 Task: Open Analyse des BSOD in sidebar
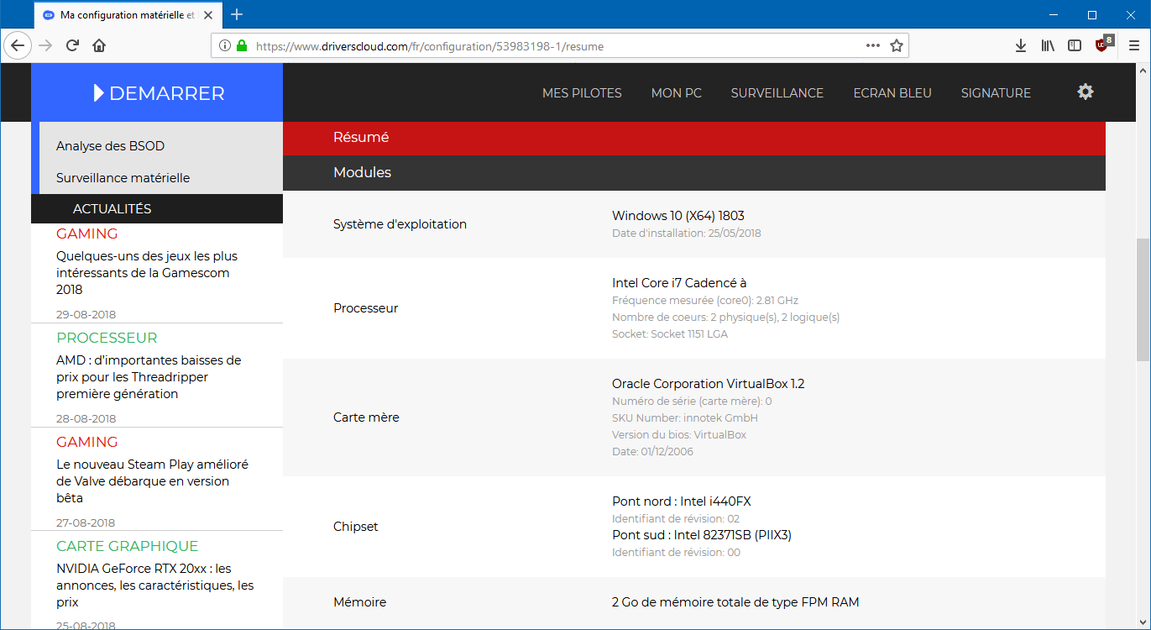coord(110,146)
